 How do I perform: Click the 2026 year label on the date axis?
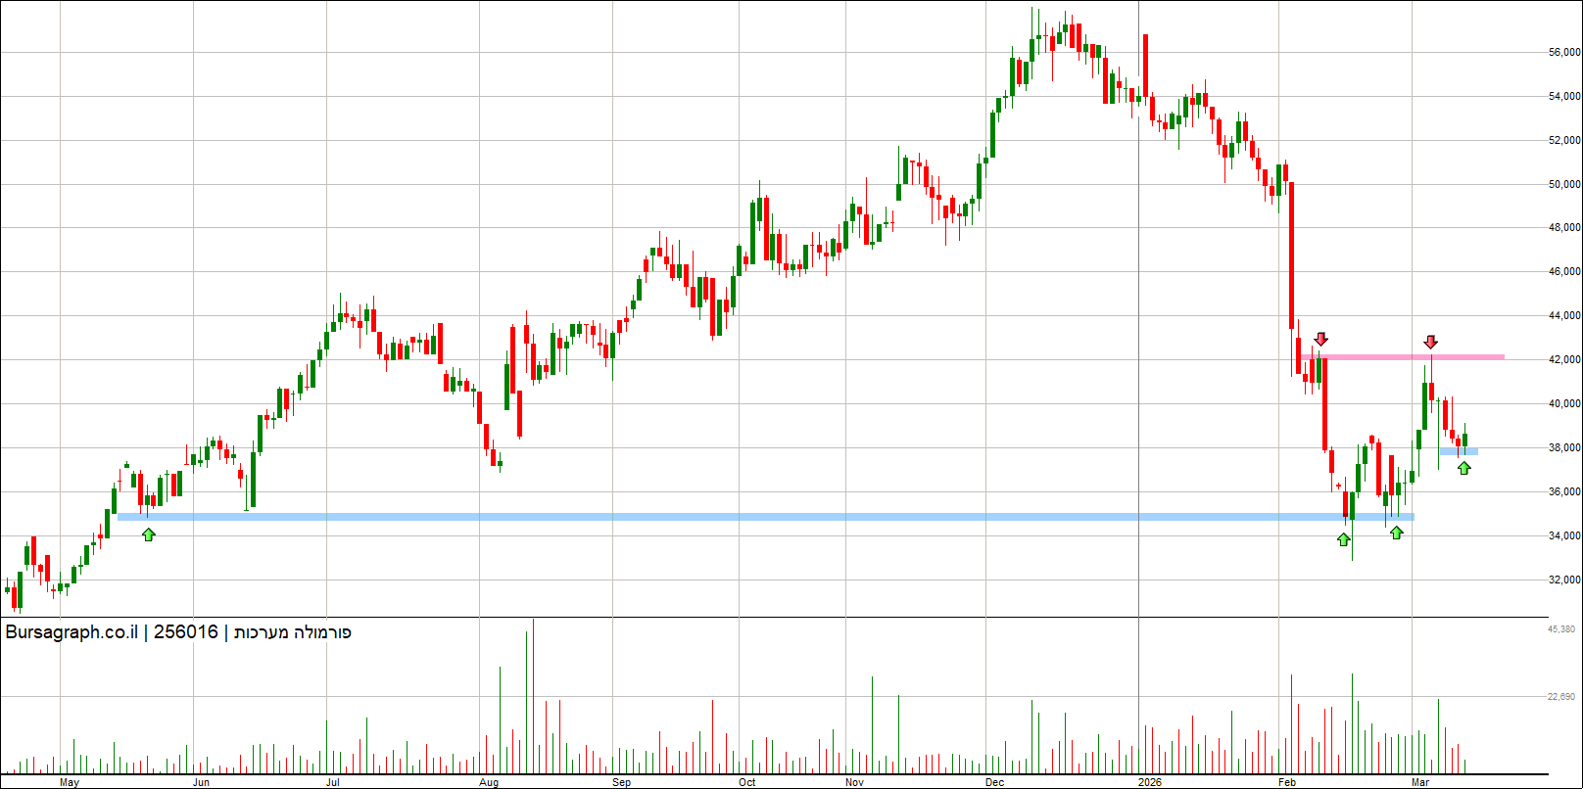(1150, 782)
